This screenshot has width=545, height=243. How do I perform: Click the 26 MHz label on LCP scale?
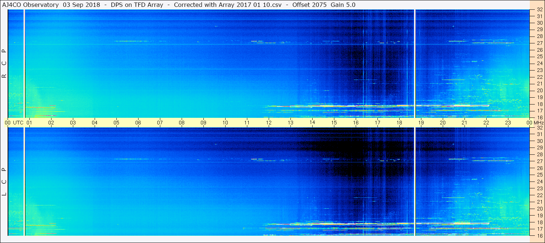pyautogui.click(x=539, y=168)
